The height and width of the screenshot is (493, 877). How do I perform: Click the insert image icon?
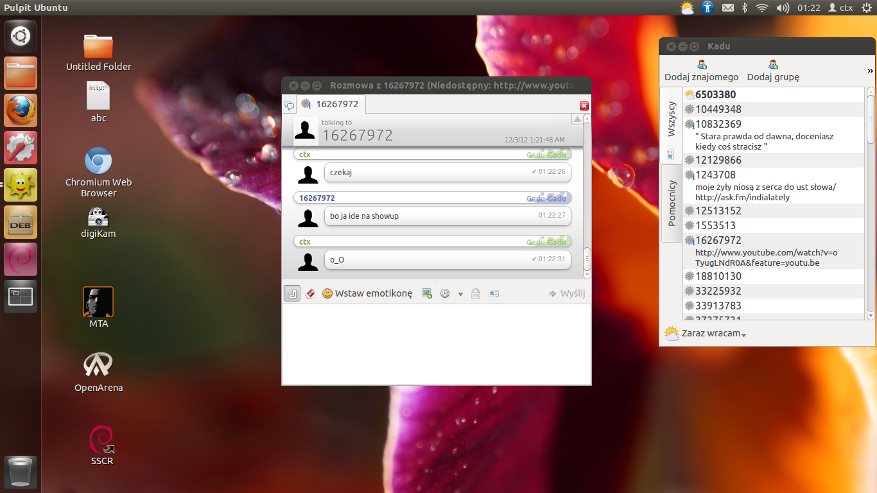pos(427,293)
